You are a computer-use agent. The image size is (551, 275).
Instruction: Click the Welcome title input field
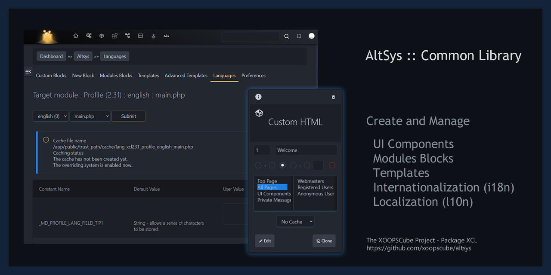(306, 150)
